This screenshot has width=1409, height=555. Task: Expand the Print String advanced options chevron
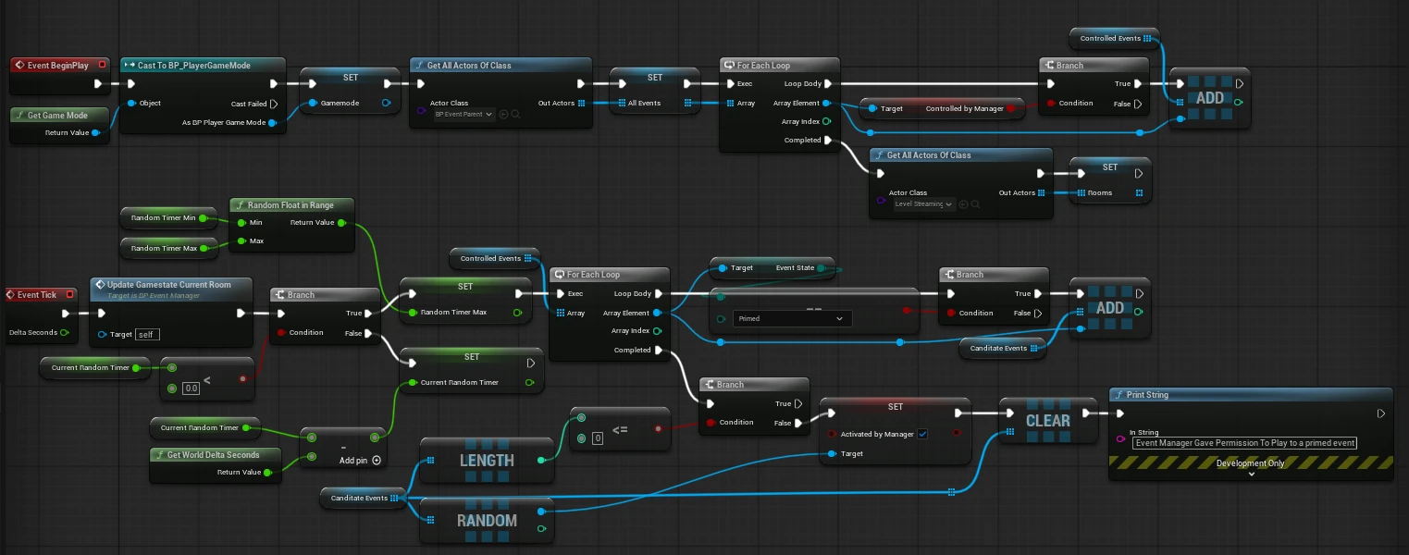tap(1251, 474)
